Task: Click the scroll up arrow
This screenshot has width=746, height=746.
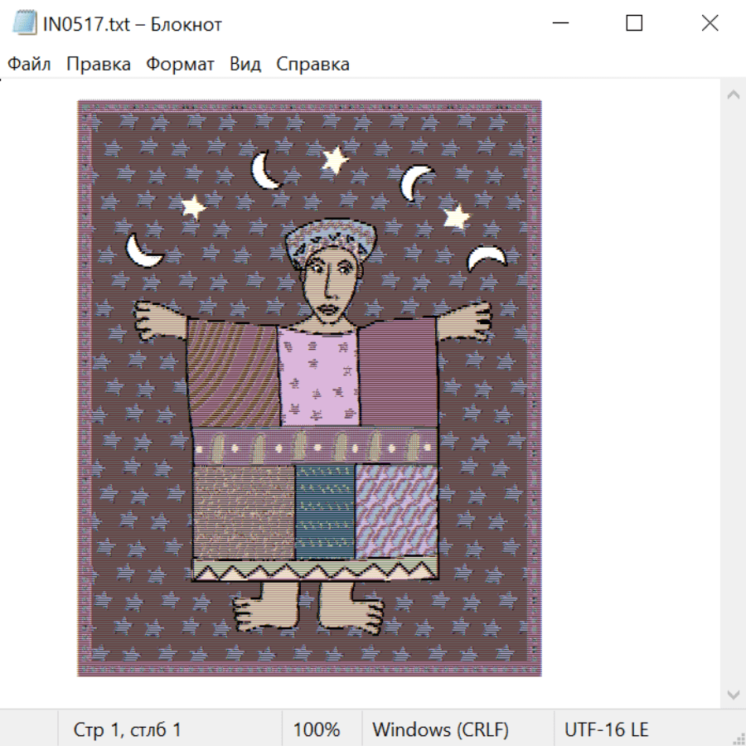Action: [733, 95]
